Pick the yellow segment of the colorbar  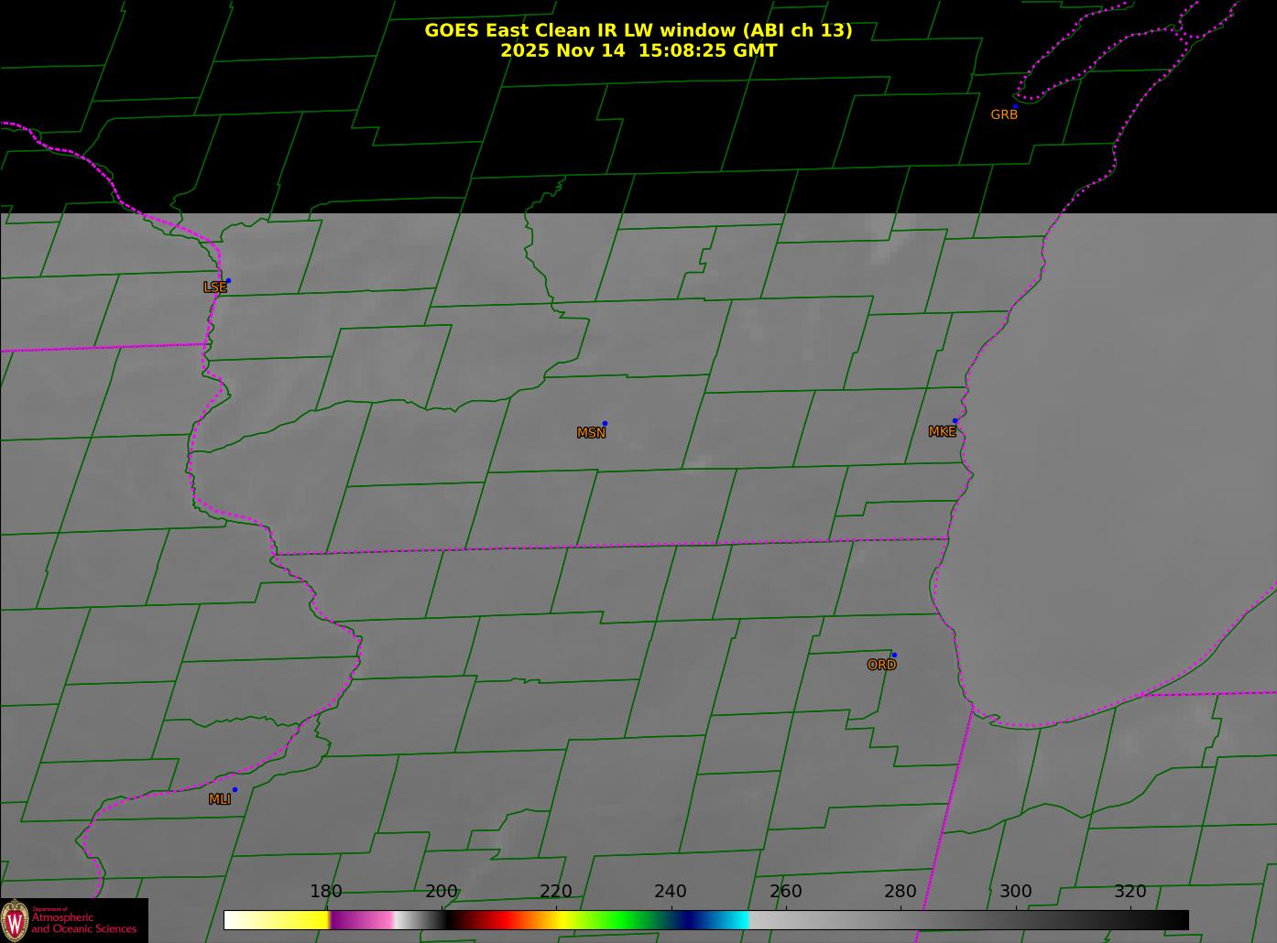click(293, 920)
